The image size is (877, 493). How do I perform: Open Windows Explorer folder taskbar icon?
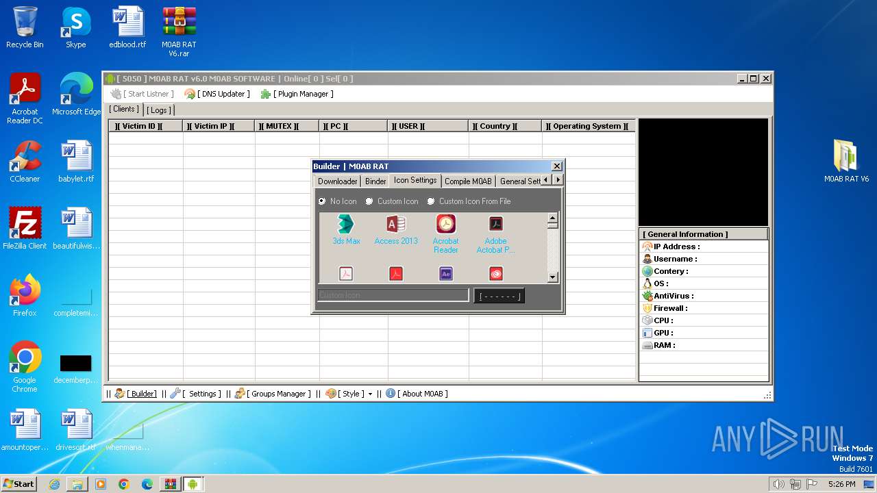[77, 484]
